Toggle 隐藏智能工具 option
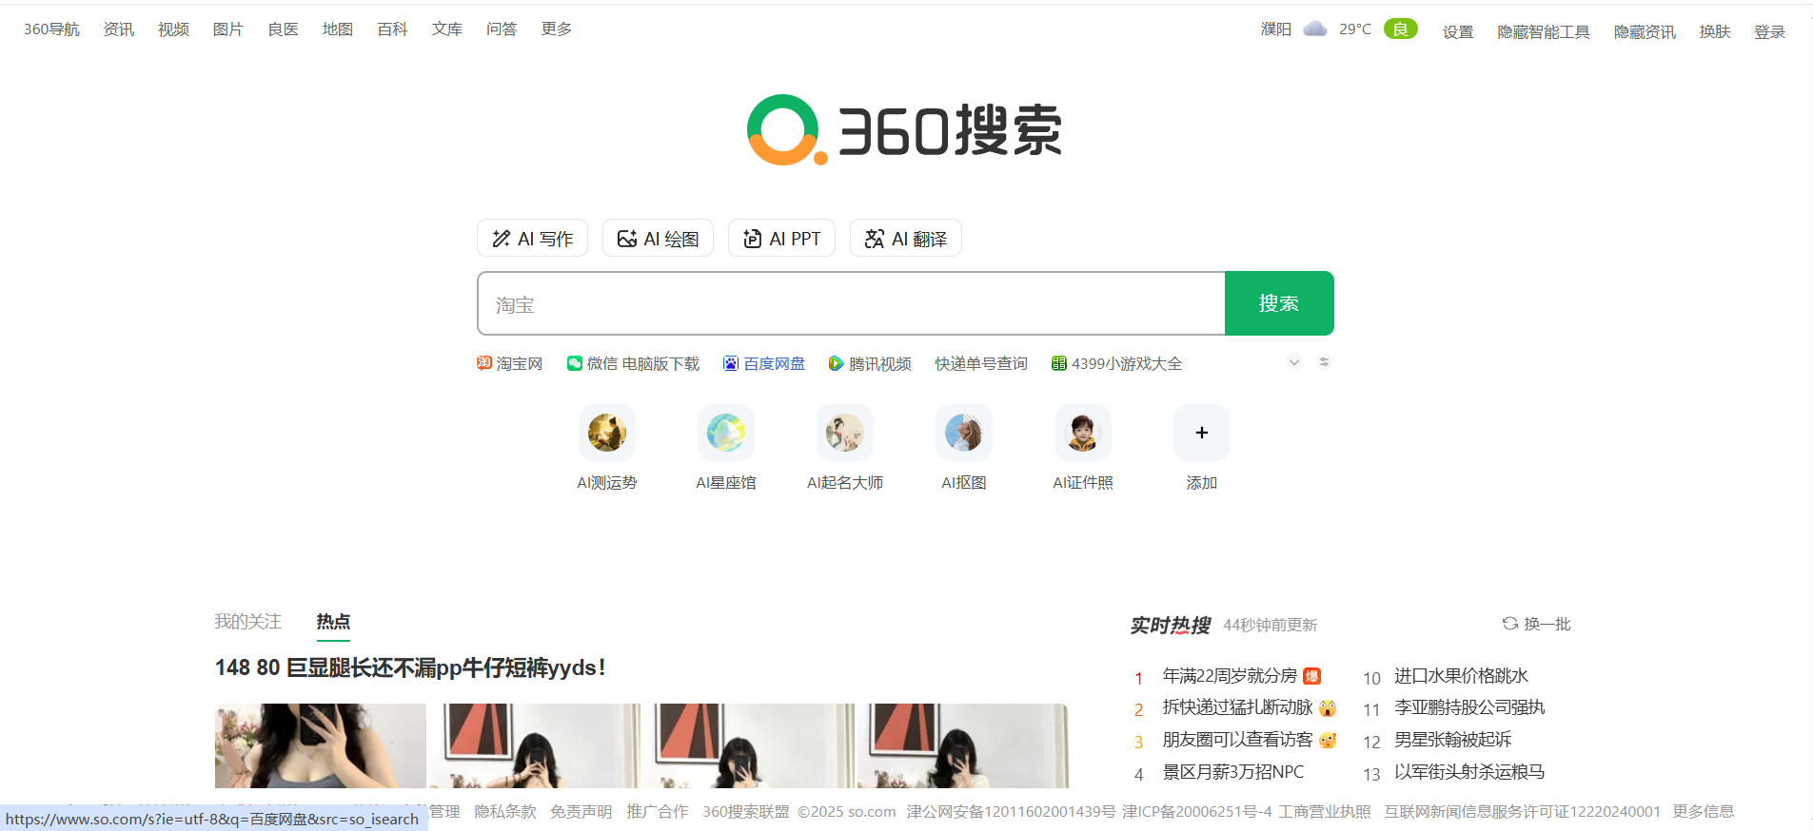 pos(1544,31)
